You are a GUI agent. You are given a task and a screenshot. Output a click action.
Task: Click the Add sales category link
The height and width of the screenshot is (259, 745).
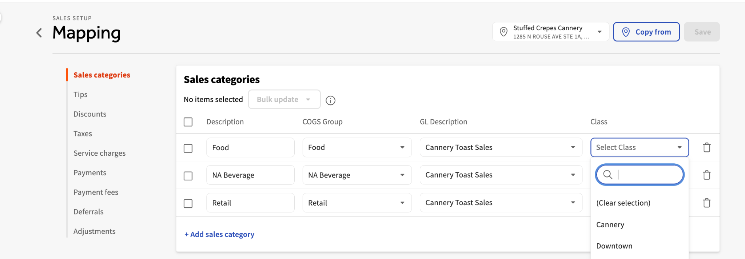click(x=219, y=235)
